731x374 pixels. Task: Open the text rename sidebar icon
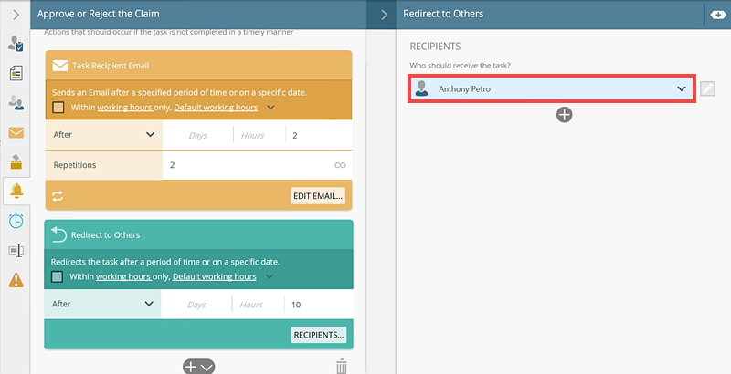(x=16, y=250)
